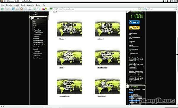
Task: Open the Afrika link
Action: pos(101,39)
